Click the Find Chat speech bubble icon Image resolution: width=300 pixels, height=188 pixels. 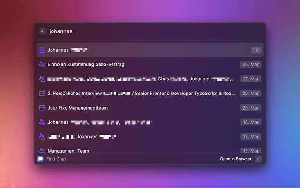tap(40, 159)
